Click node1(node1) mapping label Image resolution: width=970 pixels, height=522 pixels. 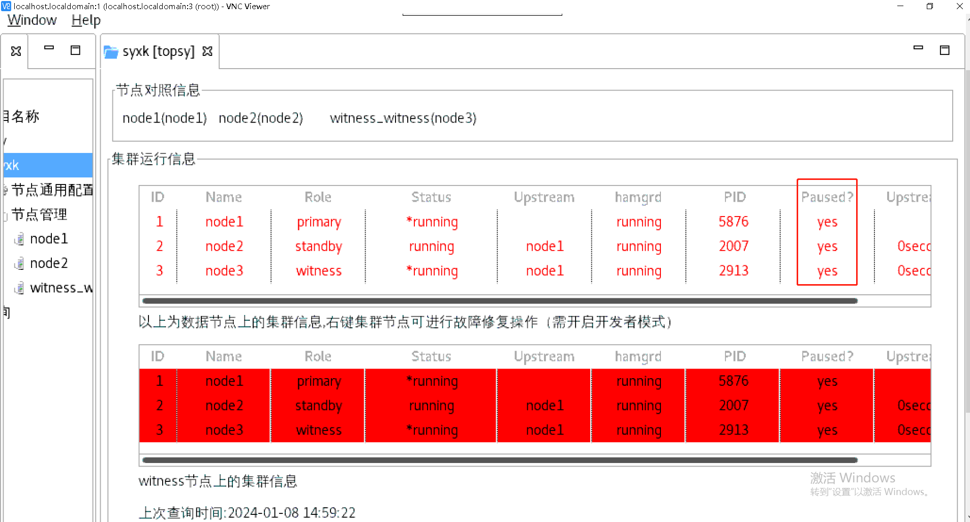164,118
